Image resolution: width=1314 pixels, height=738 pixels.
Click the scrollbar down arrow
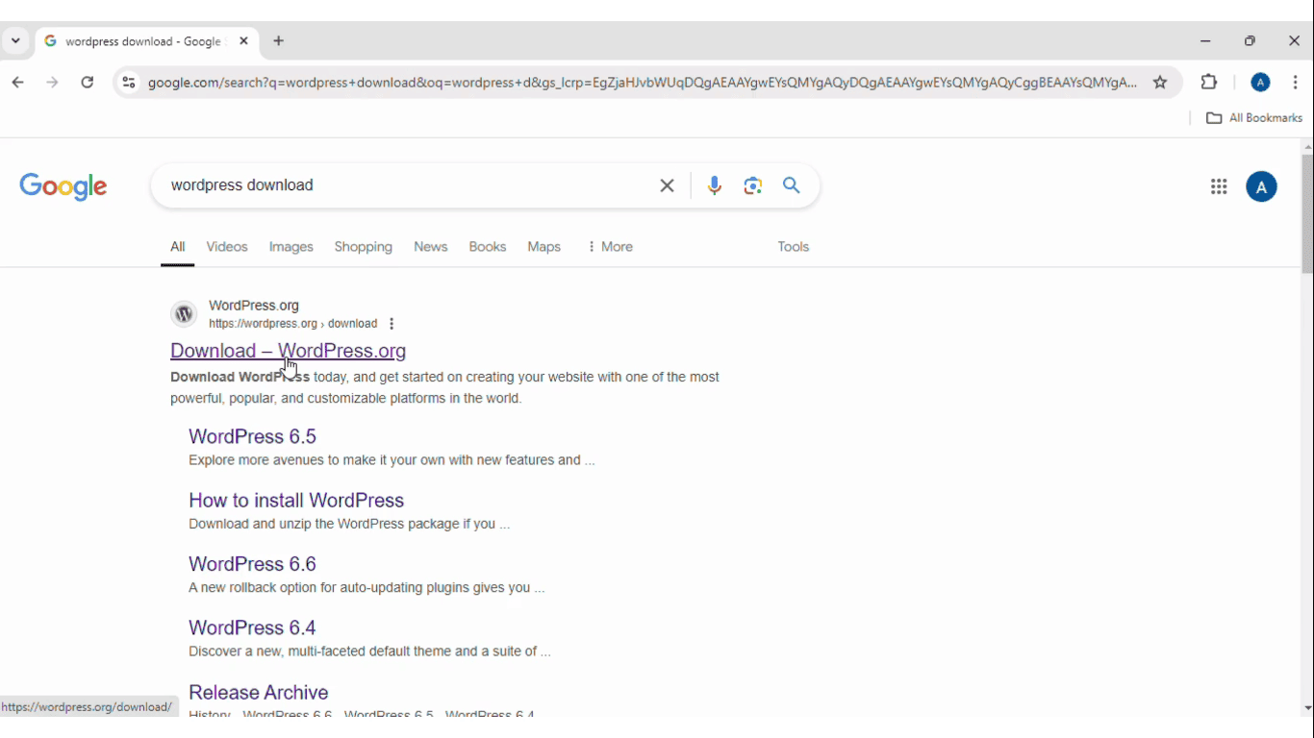(x=1307, y=708)
